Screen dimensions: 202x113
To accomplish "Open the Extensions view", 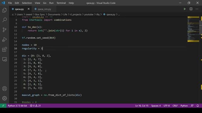I will (4, 50).
